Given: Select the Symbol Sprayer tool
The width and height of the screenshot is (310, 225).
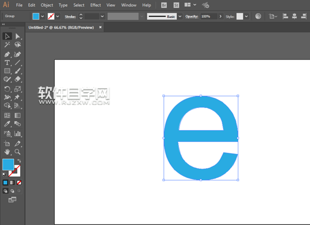Looking at the screenshot, I should coord(7,134).
